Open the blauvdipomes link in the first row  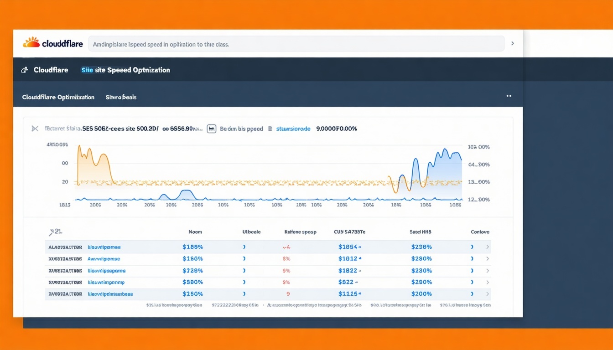[x=105, y=247]
